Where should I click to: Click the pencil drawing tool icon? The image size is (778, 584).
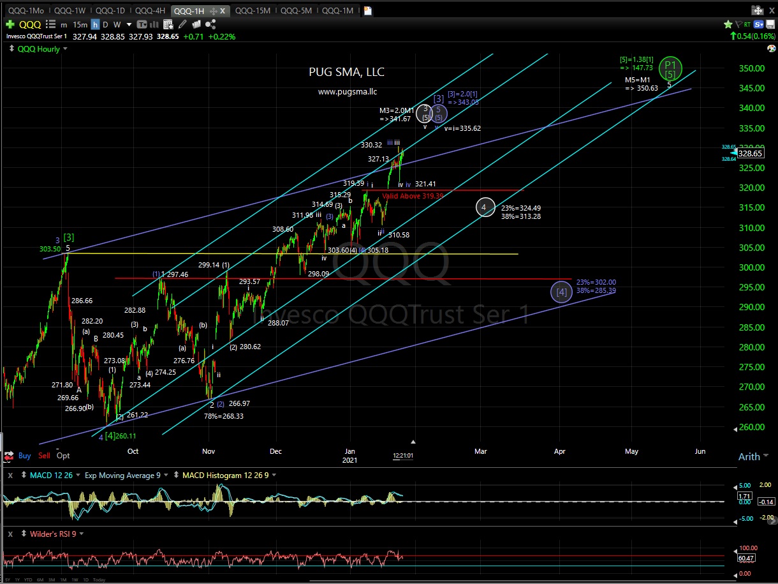pos(182,24)
